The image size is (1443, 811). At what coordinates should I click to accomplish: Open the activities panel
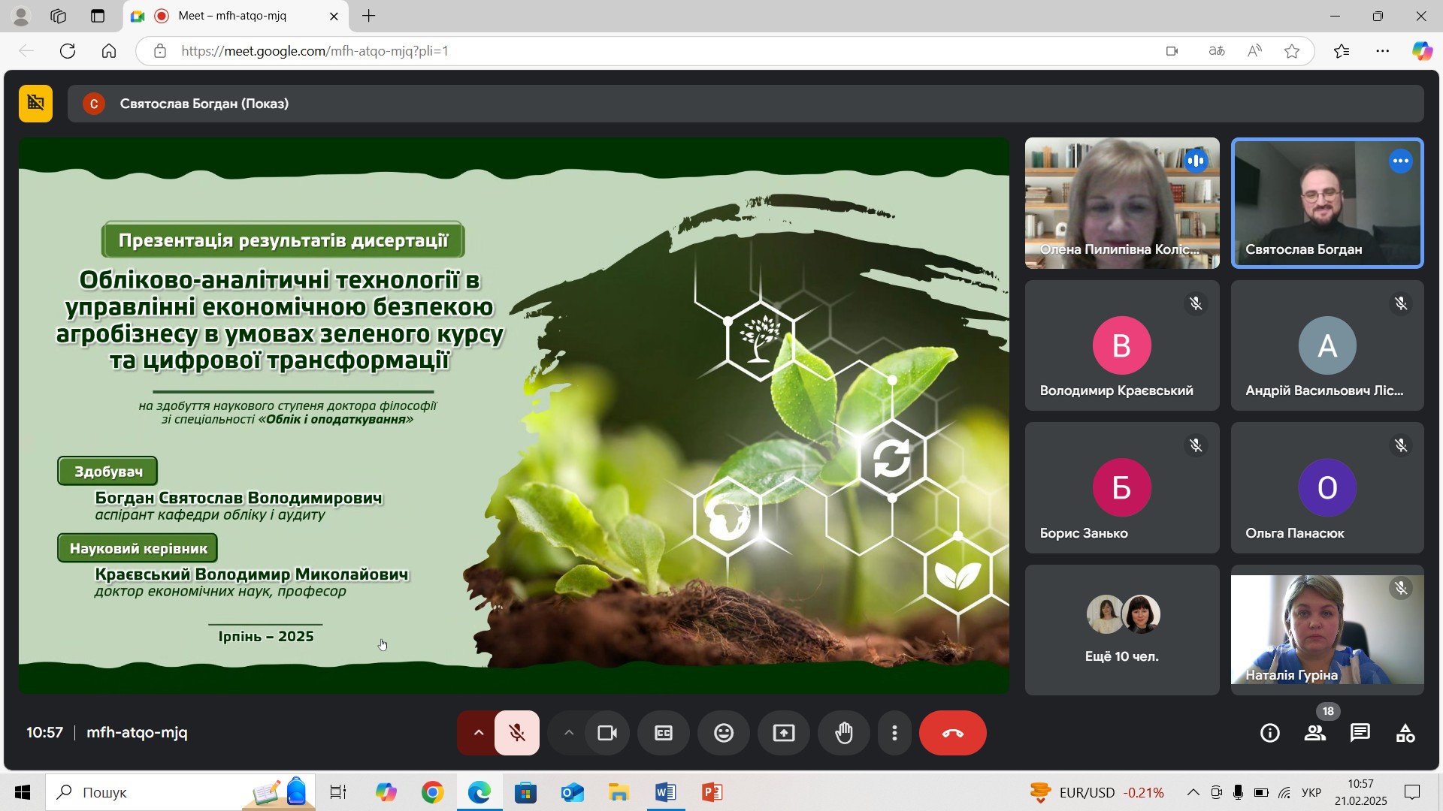point(1405,733)
